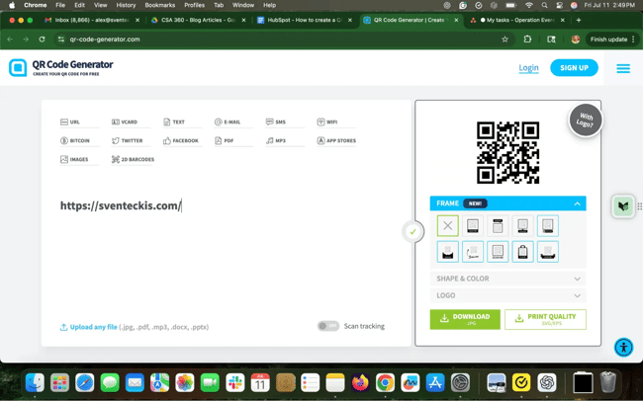Image resolution: width=643 pixels, height=401 pixels.
Task: Open the Chrome profile avatar
Action: point(576,40)
